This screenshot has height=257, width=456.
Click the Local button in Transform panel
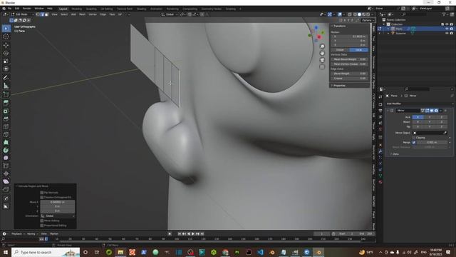(359, 50)
